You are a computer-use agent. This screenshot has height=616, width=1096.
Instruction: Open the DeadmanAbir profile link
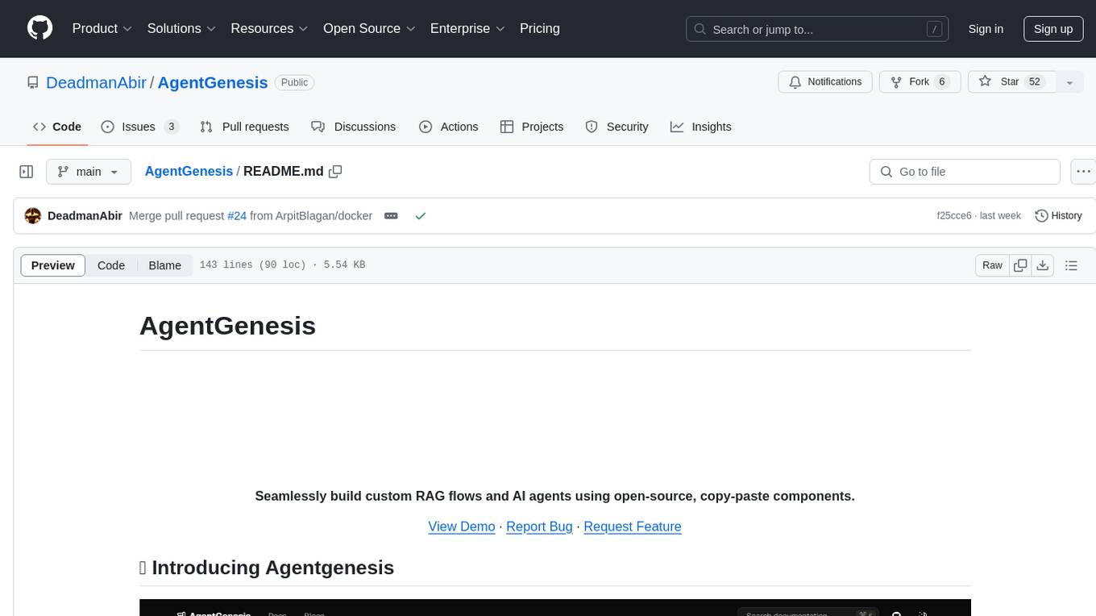[x=97, y=82]
